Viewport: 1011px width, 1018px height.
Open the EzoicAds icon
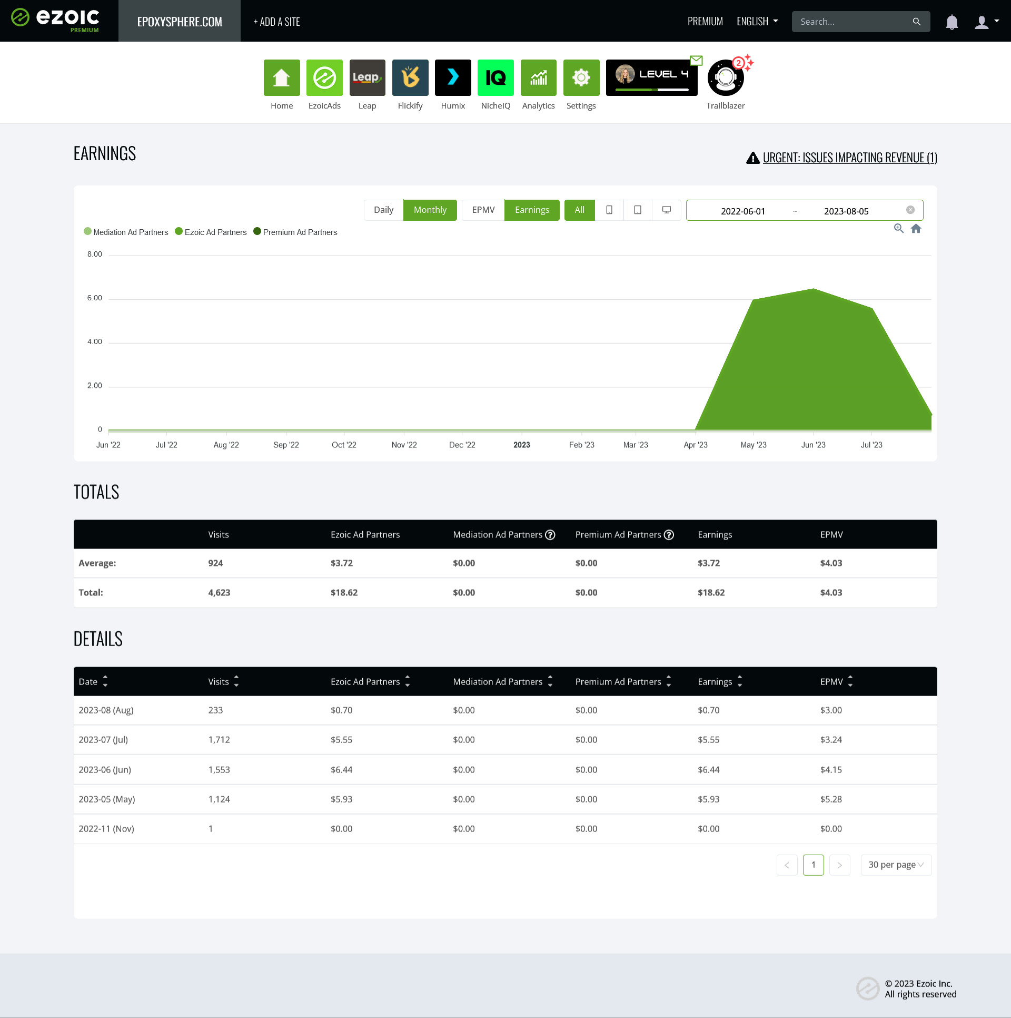tap(324, 77)
